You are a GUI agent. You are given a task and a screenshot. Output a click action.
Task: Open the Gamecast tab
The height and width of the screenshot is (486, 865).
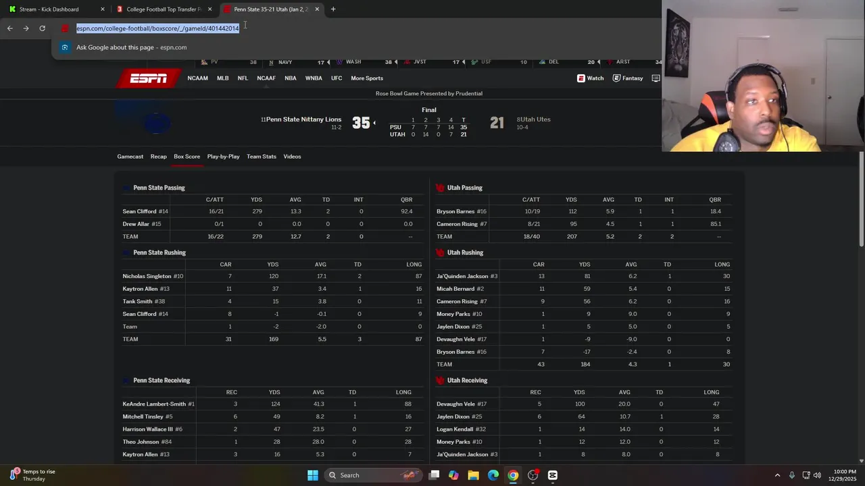130,157
